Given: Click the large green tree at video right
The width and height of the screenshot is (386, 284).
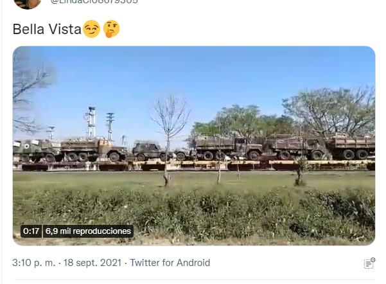Looking at the screenshot, I should tap(330, 112).
